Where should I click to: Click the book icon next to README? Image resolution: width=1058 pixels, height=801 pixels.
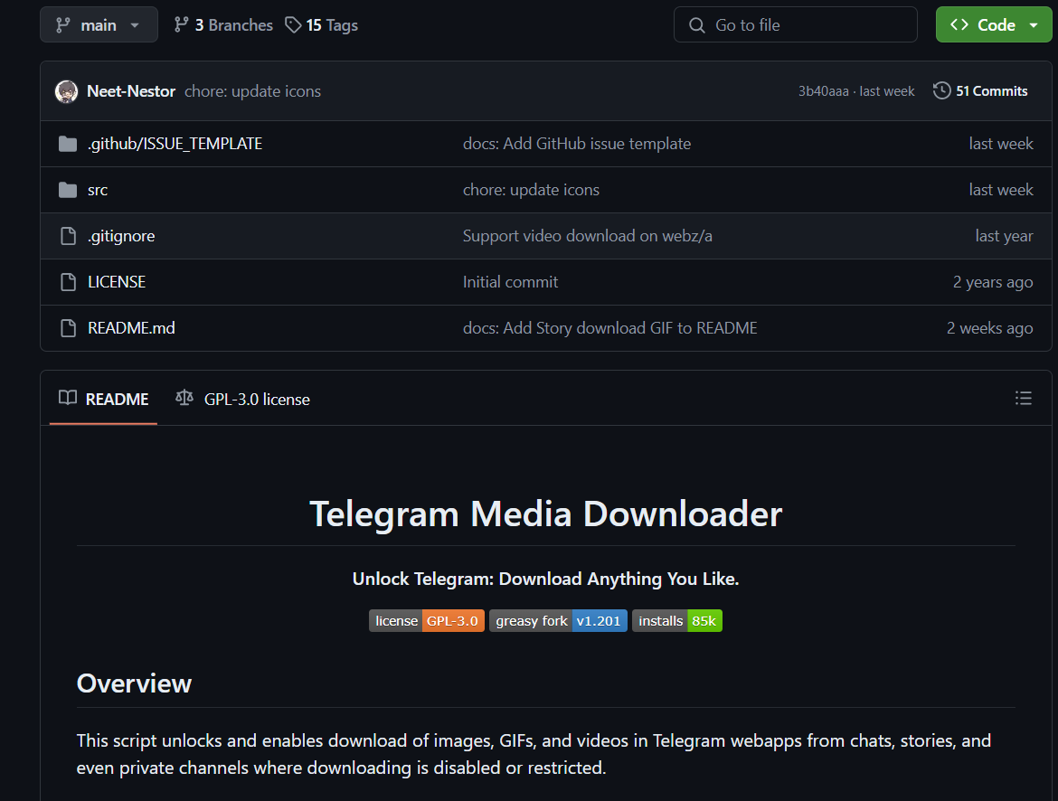67,398
